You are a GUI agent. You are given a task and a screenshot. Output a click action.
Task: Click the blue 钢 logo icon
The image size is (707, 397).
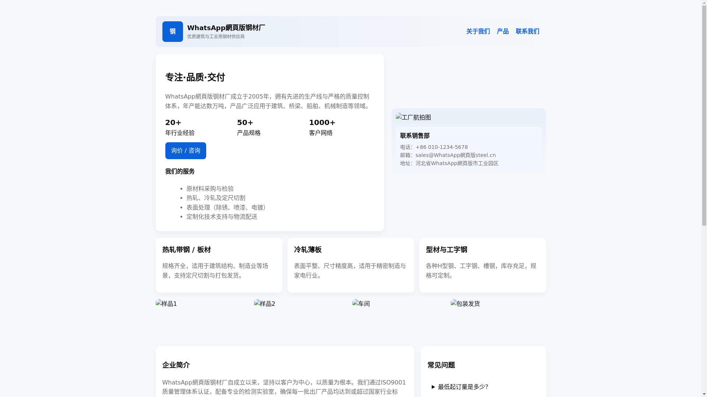(172, 32)
